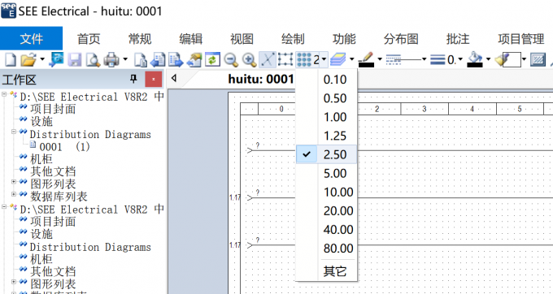Viewport: 553px width, 294px height.
Task: Switch to the 绘制 ribbon tab
Action: [x=293, y=39]
